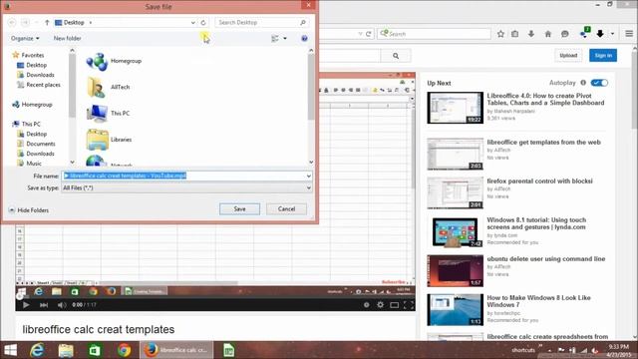Image resolution: width=638 pixels, height=359 pixels.
Task: Change the view layout in the Save dialog
Action: tap(275, 38)
